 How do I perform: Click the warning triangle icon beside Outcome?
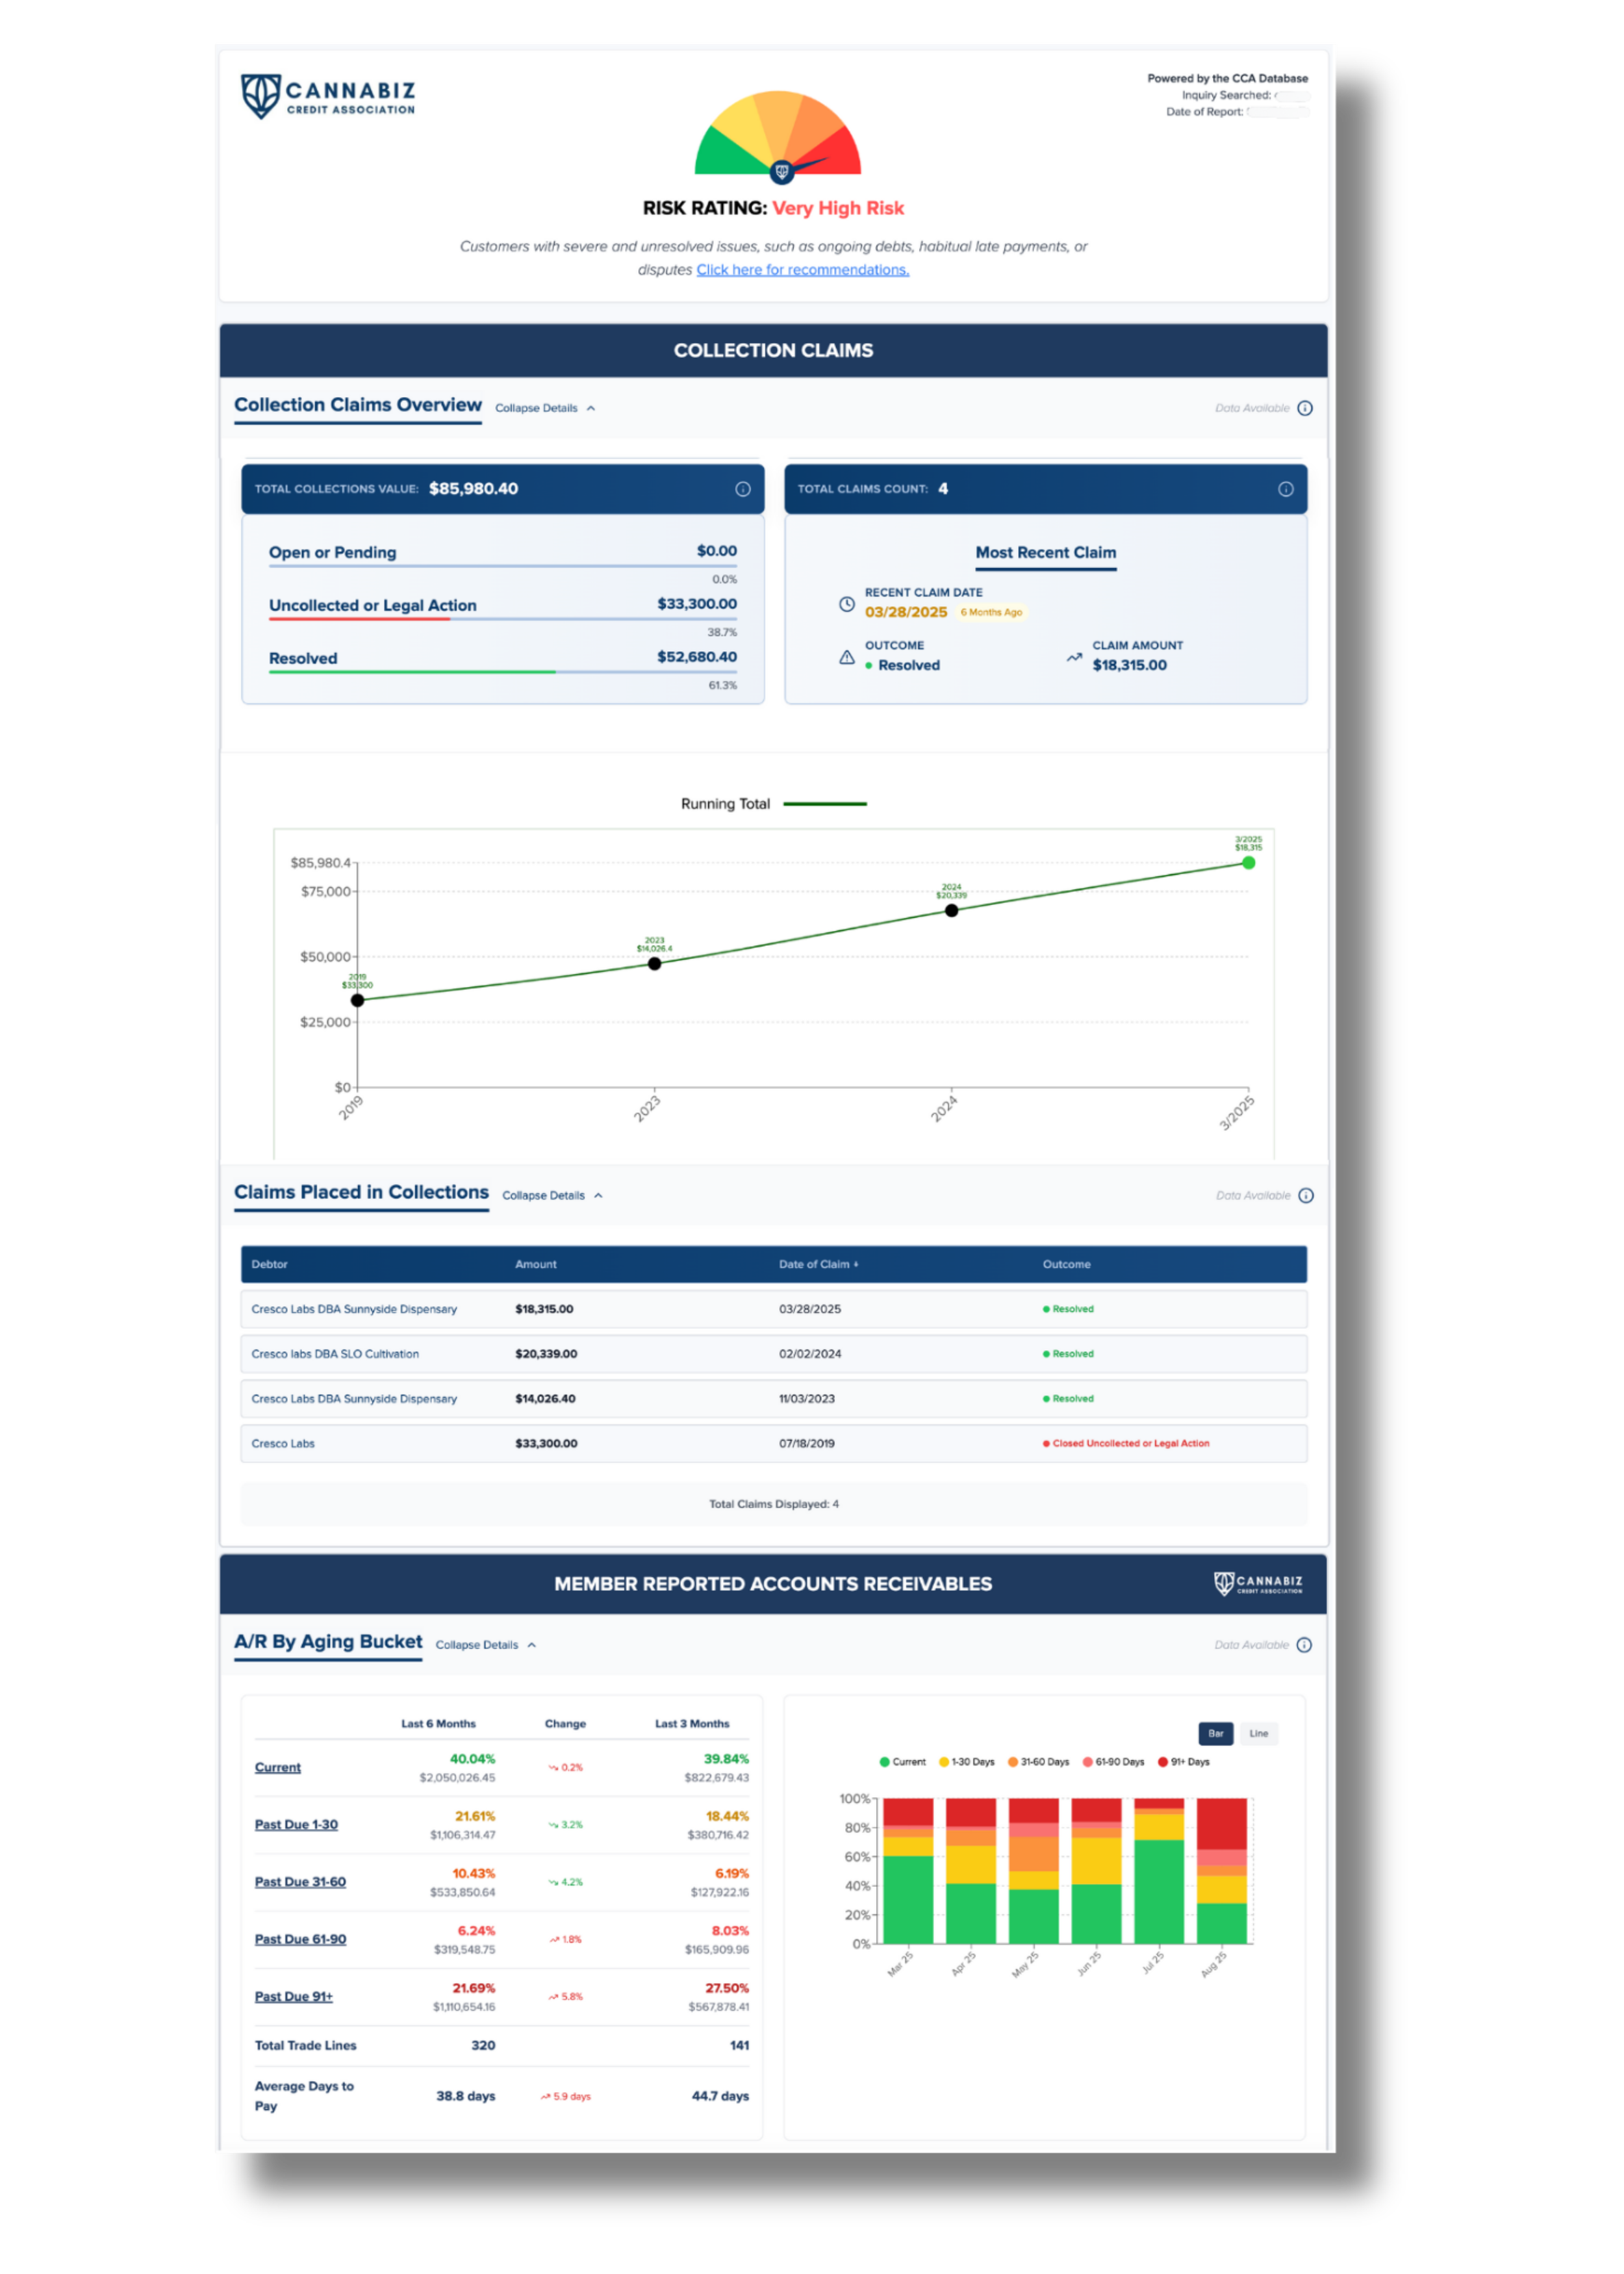click(846, 657)
